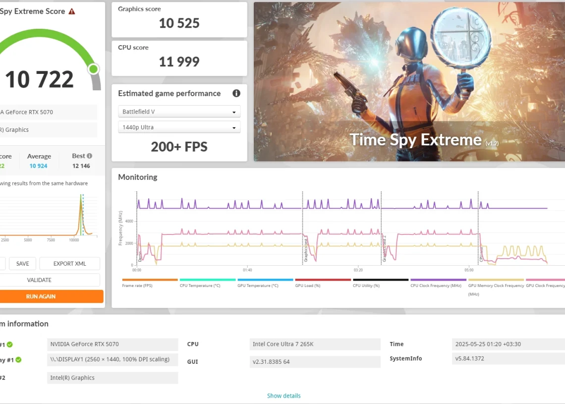Click the green check beside GPU #1
The image size is (565, 404).
10,345
